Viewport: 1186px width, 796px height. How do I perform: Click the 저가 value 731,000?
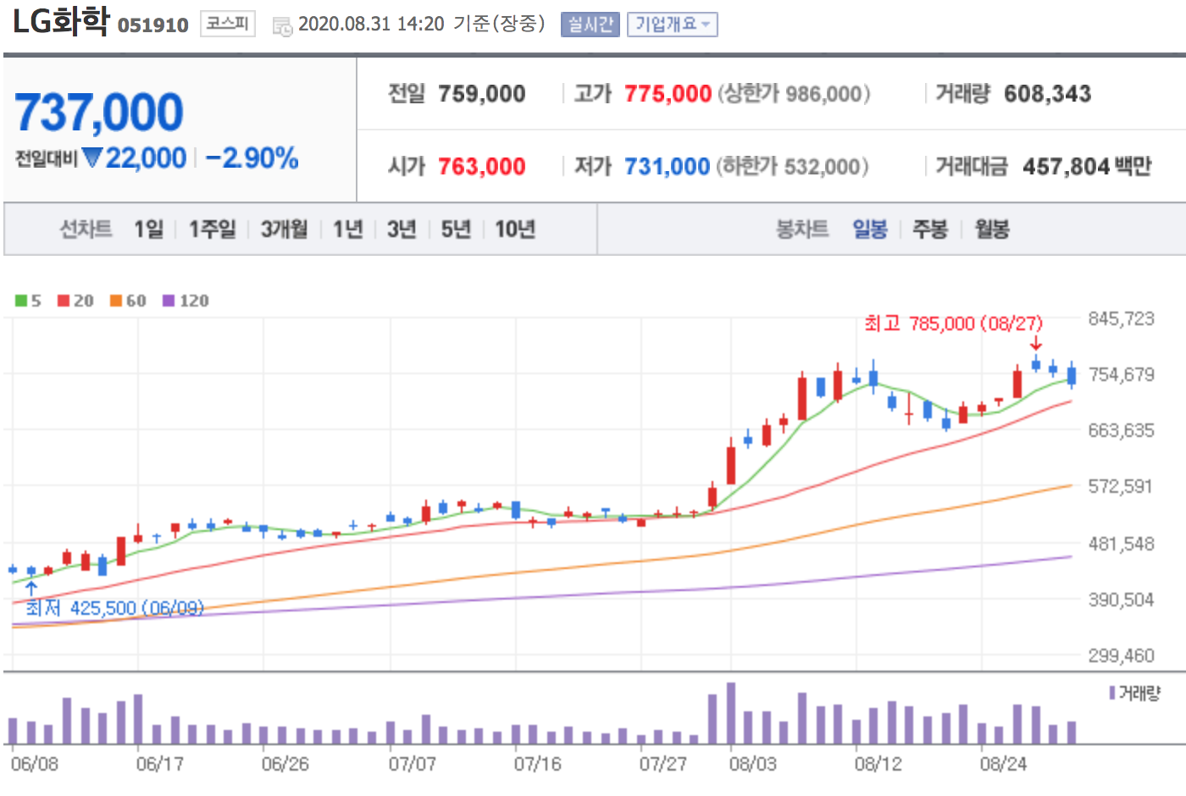(668, 166)
